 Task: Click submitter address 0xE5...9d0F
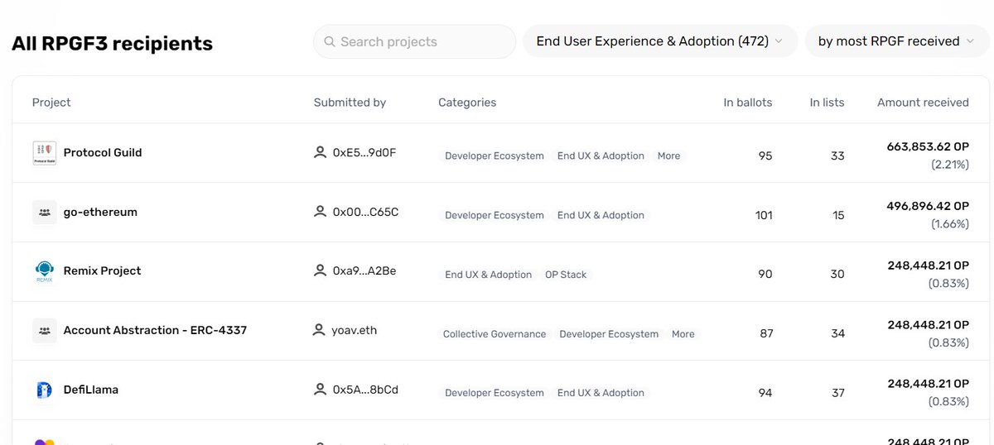tap(364, 152)
